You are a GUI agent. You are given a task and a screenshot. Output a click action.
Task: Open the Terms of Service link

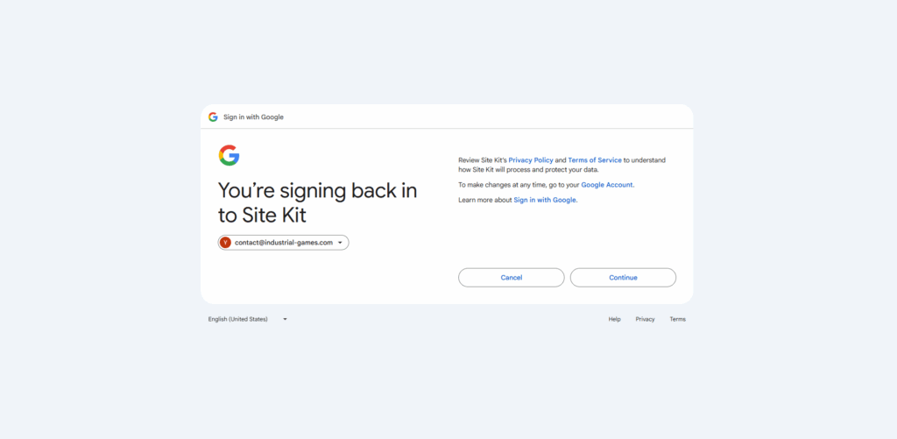pyautogui.click(x=595, y=160)
